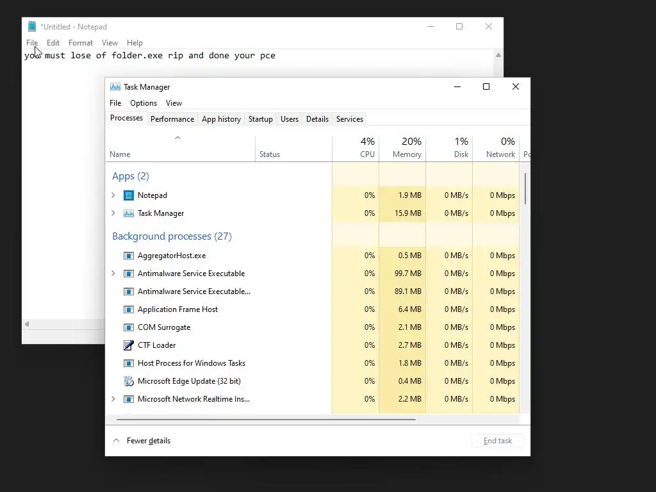Screen dimensions: 656x492
Task: Select the CTF Loader process name
Action: (x=156, y=345)
